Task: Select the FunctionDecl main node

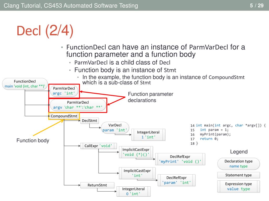Action: click(25, 84)
